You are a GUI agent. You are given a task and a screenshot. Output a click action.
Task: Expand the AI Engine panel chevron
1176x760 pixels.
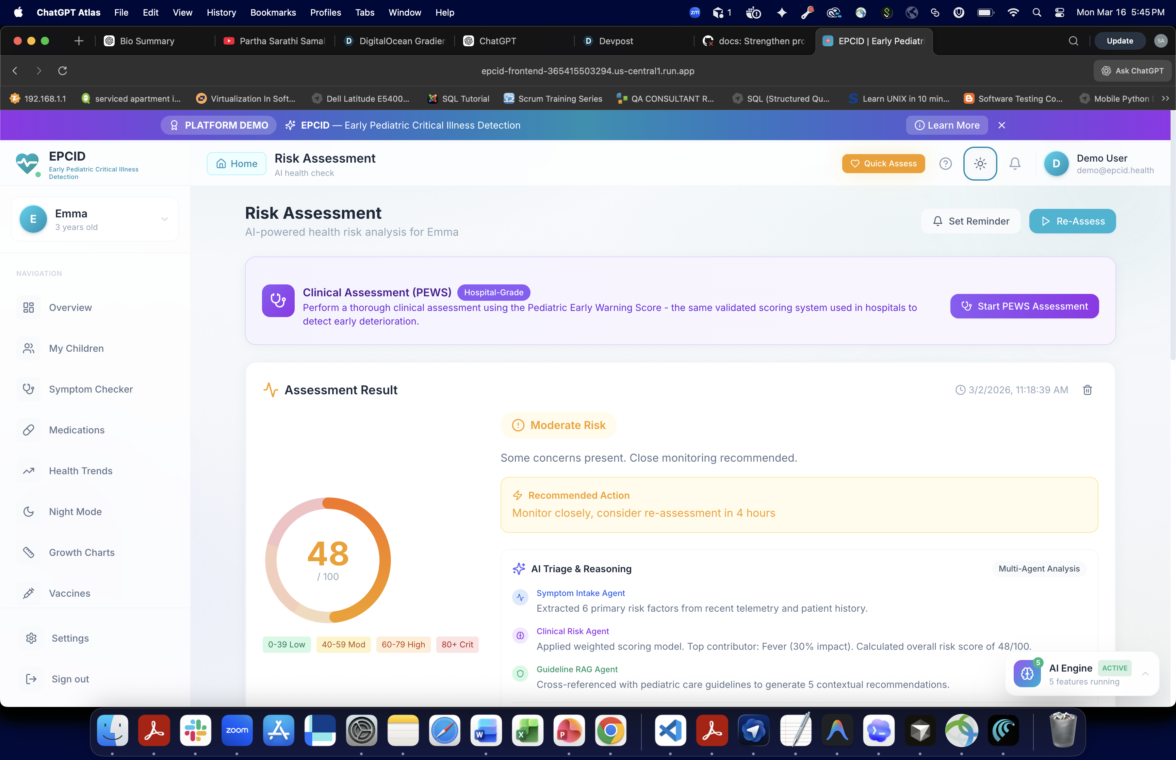click(1145, 674)
